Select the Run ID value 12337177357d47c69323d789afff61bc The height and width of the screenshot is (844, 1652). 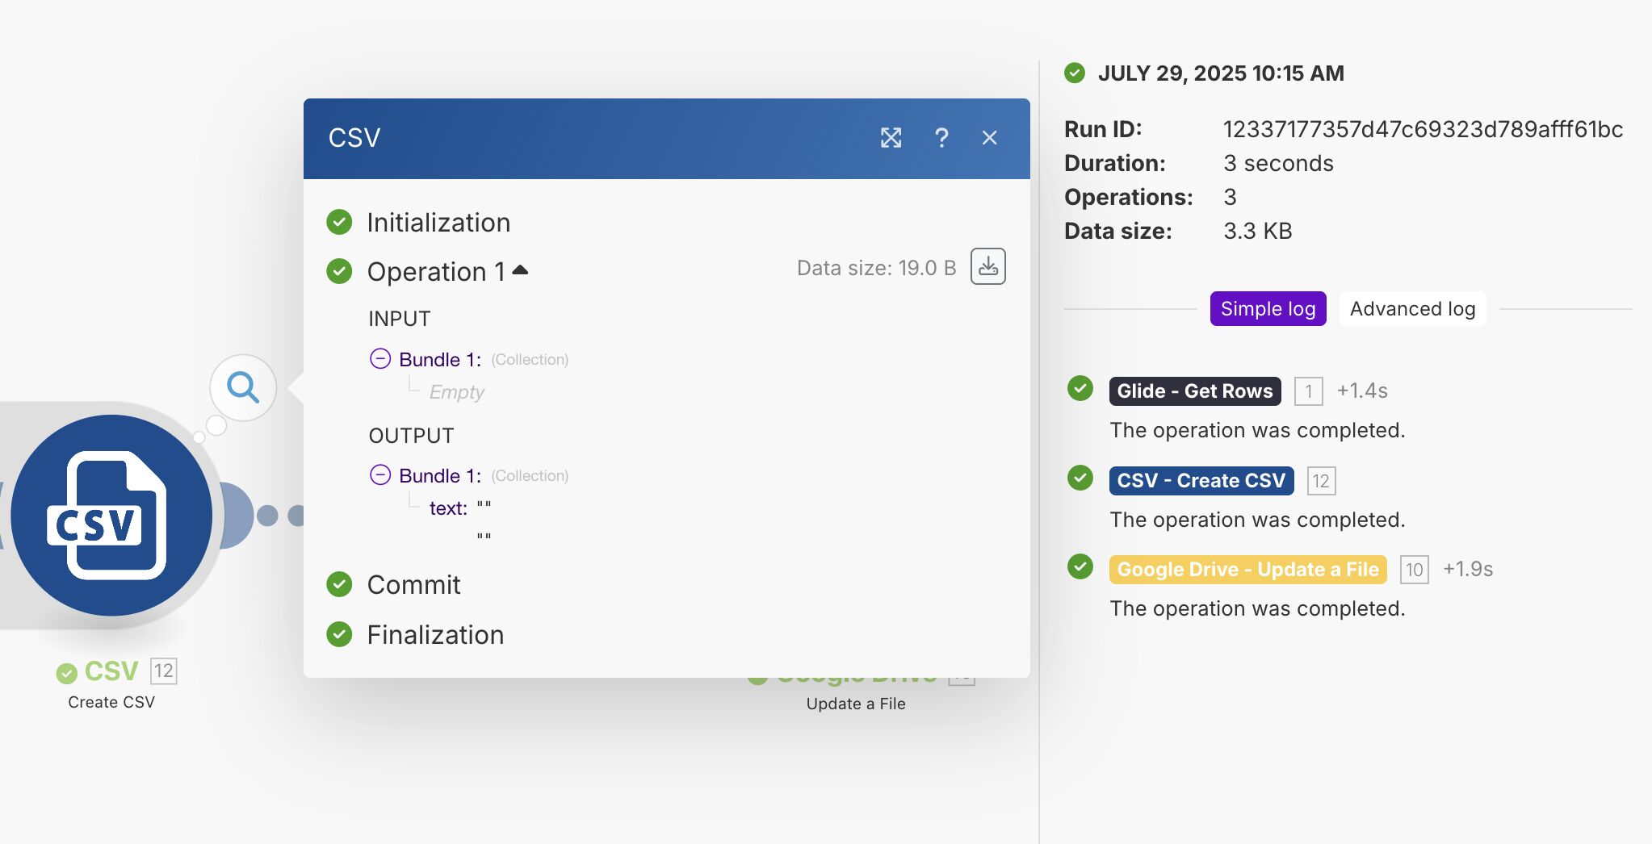click(x=1423, y=129)
